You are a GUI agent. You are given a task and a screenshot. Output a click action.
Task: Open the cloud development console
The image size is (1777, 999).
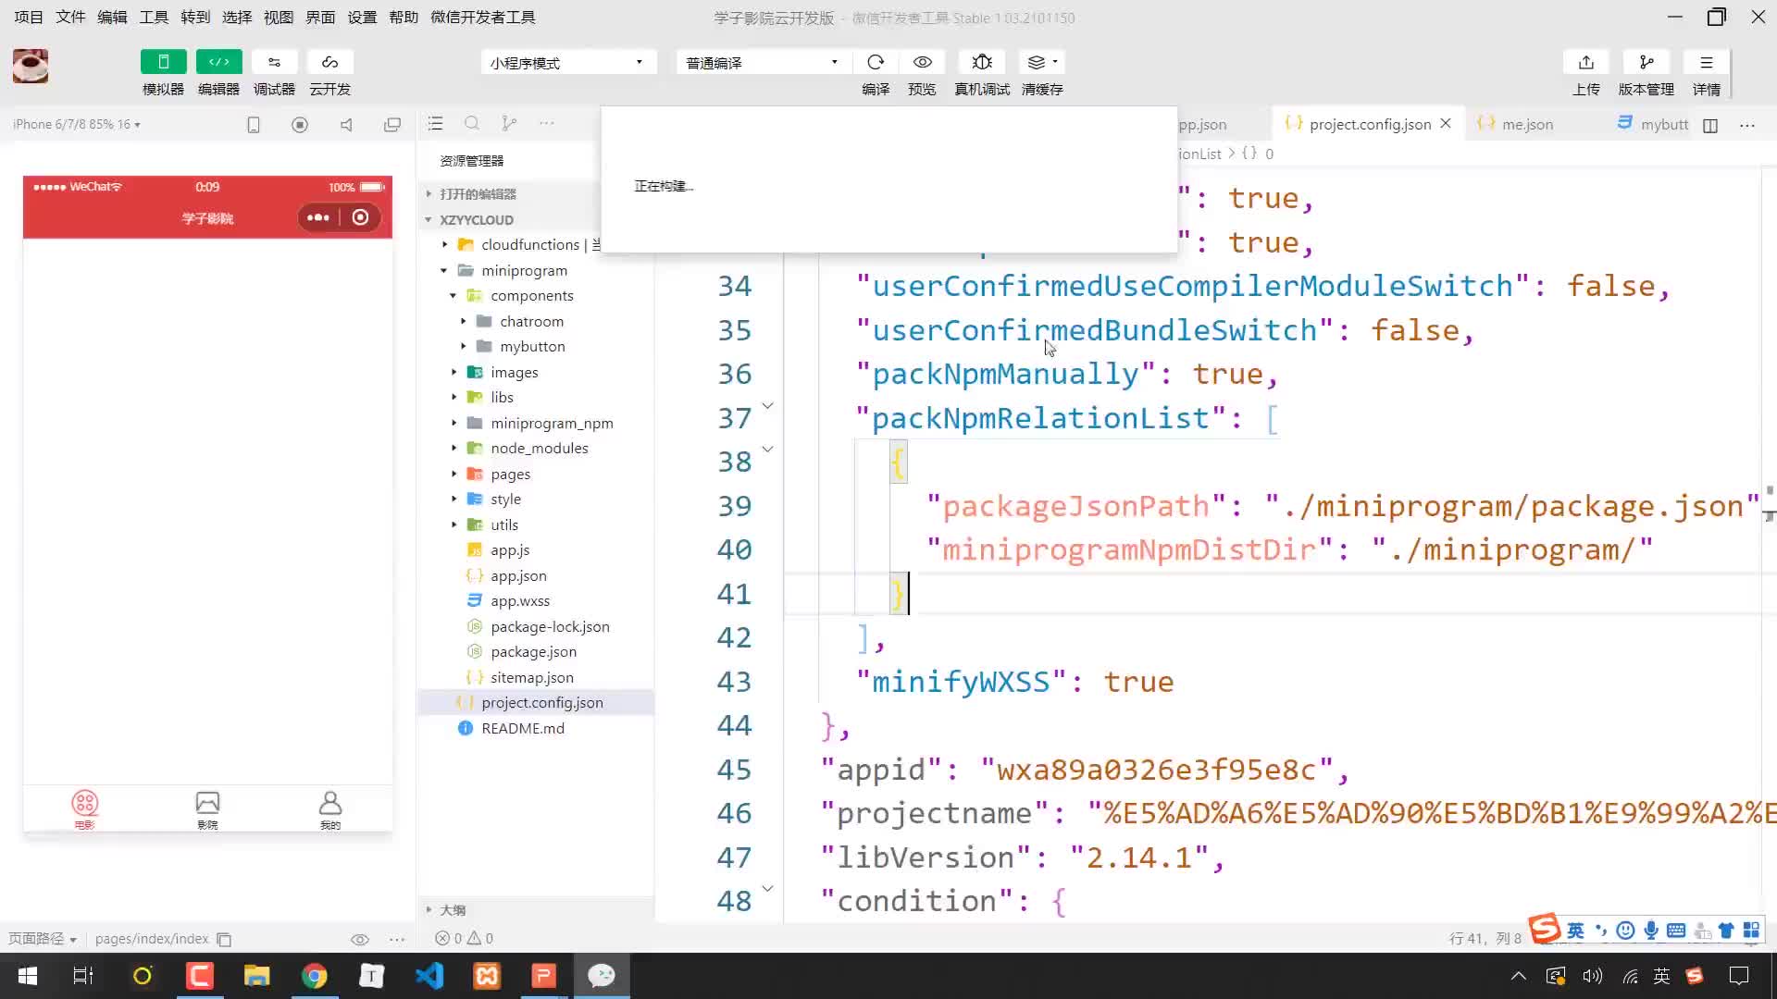pos(329,62)
